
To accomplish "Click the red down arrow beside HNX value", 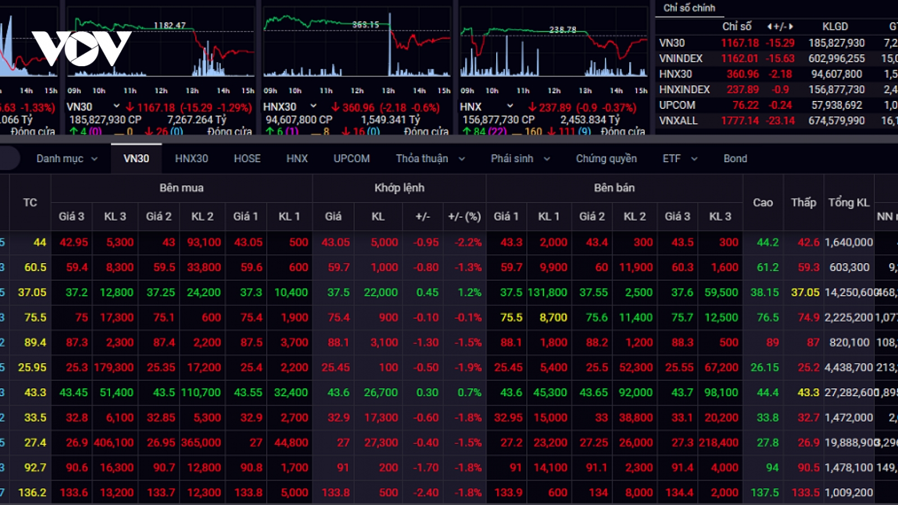I will (532, 107).
